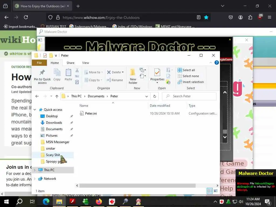Open the Explorer Help question mark icon
This screenshot has height=207, width=276.
[x=216, y=63]
